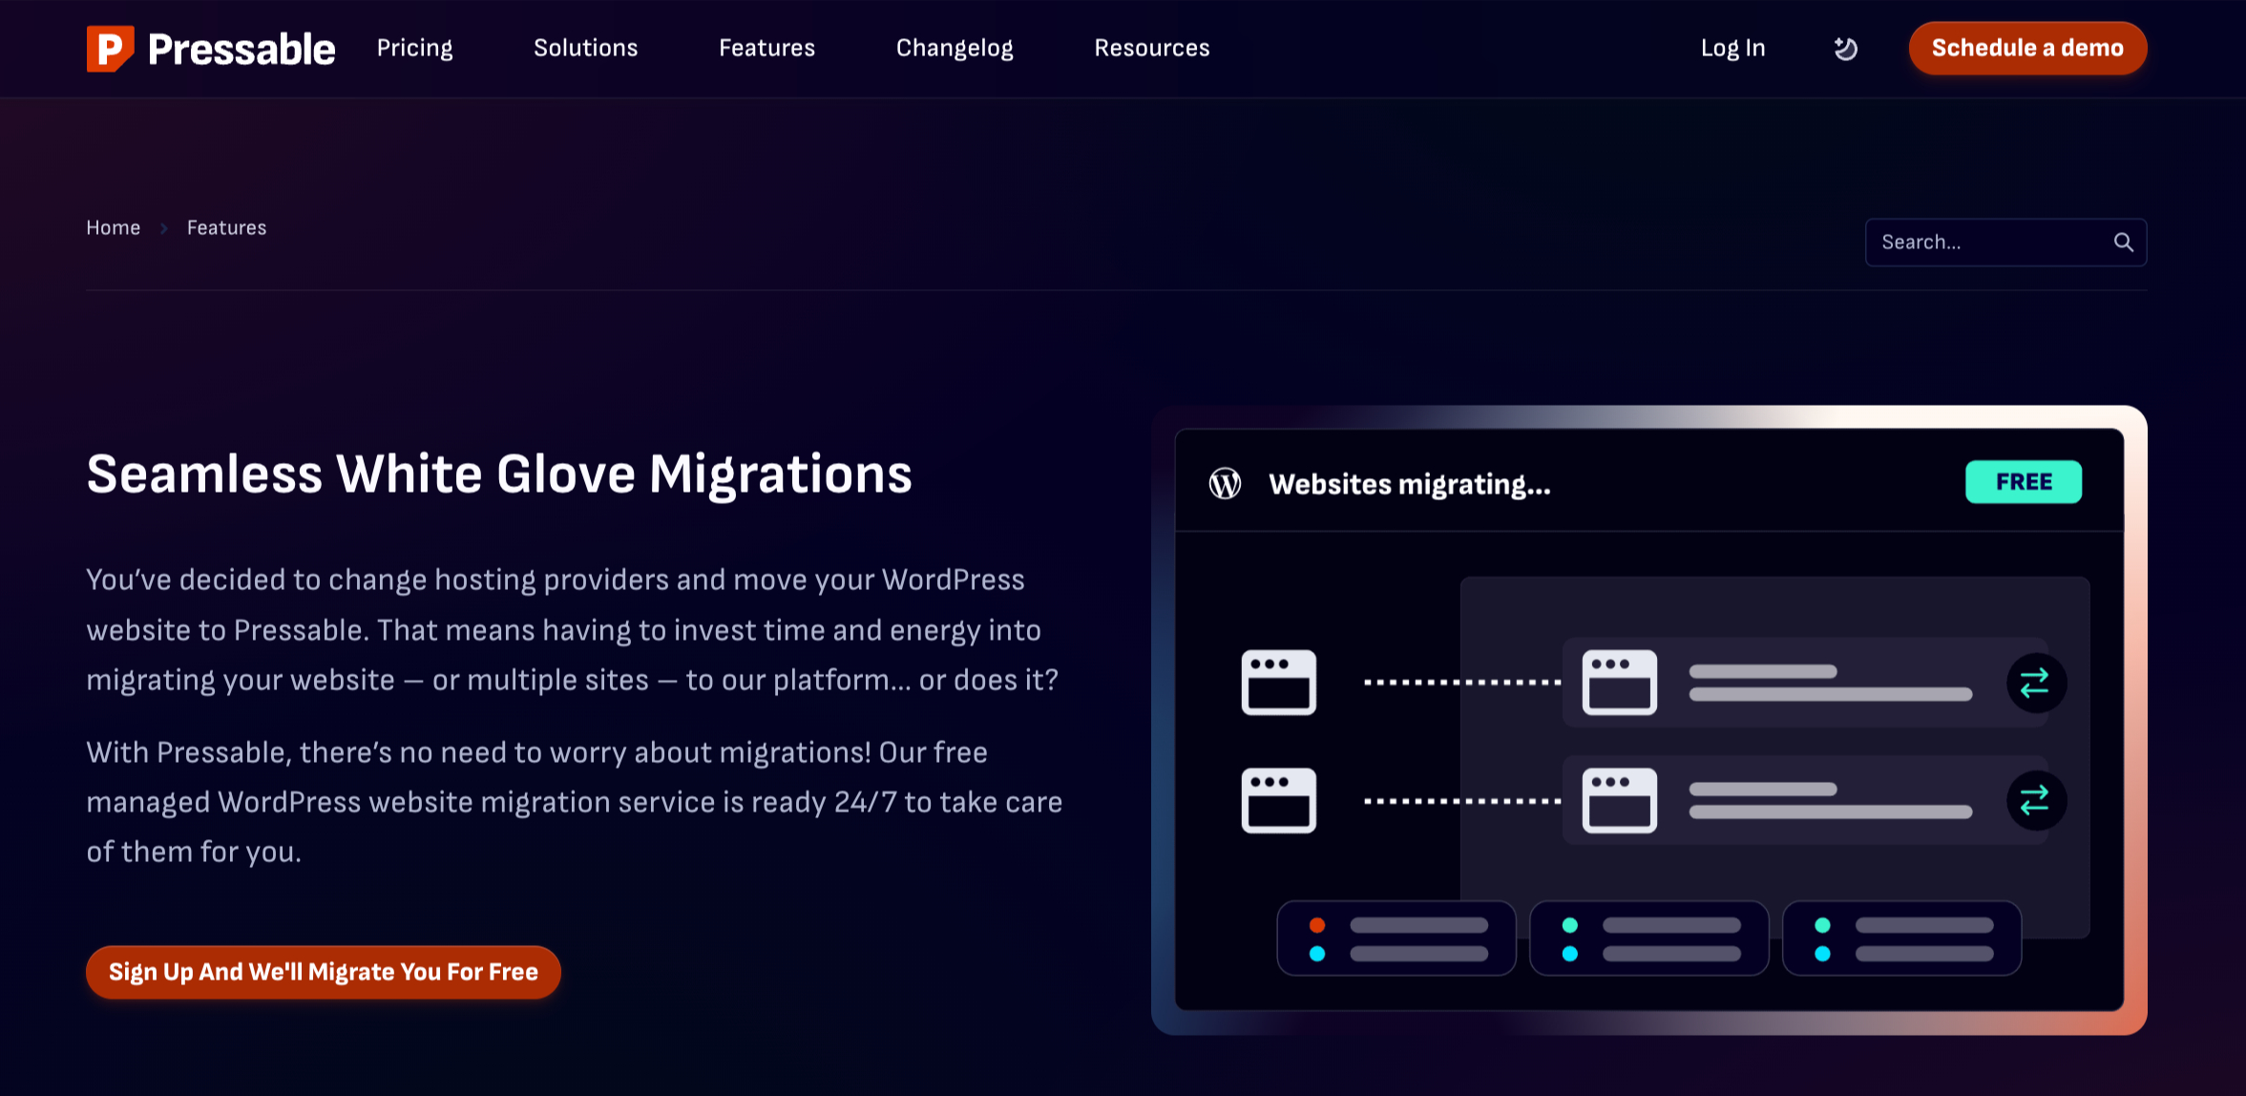This screenshot has height=1096, width=2246.
Task: Open the Home breadcrumb link
Action: 113,227
